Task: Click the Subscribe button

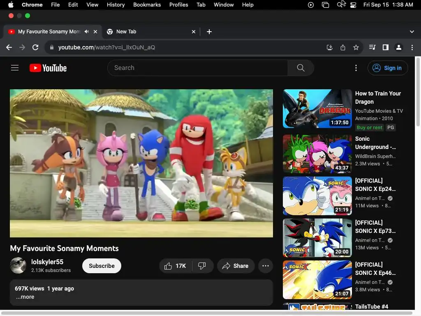Action: [102, 266]
